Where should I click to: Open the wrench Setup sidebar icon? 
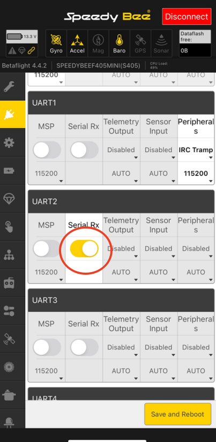tap(9, 86)
